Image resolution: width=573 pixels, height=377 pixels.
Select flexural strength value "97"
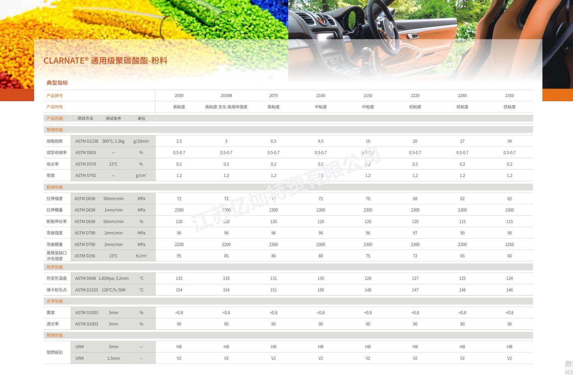(415, 233)
